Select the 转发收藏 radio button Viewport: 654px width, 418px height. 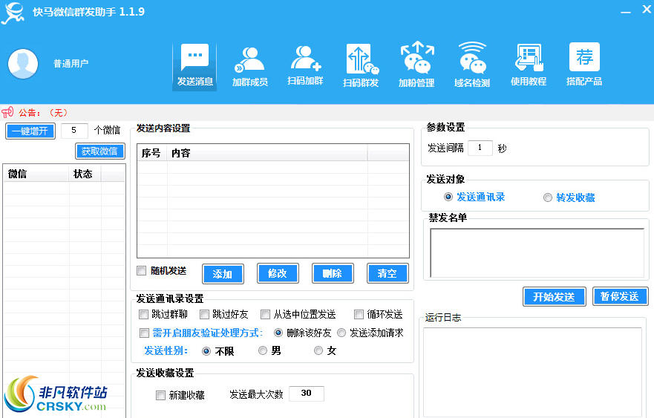click(548, 197)
